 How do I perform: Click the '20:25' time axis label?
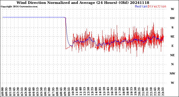[139, 92]
